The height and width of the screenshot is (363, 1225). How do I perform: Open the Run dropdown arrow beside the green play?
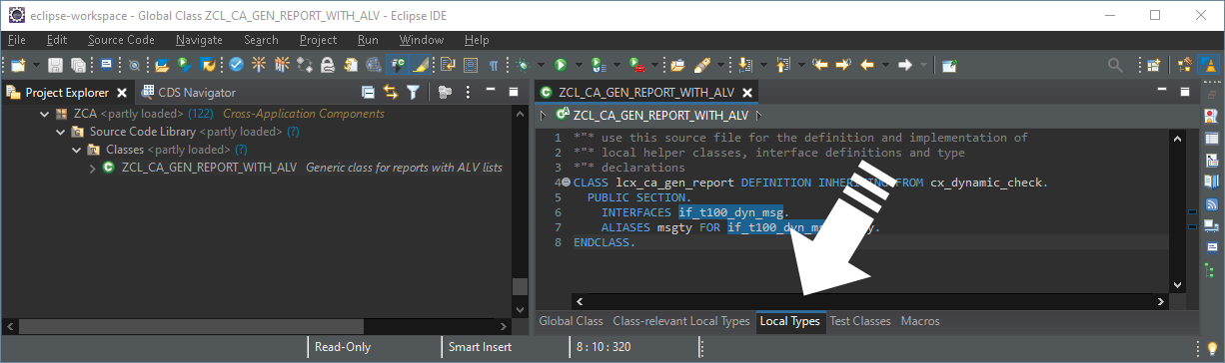pyautogui.click(x=578, y=66)
